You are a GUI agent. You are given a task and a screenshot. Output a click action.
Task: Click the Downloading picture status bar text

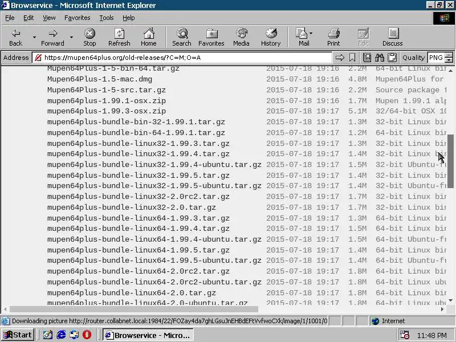point(169,321)
